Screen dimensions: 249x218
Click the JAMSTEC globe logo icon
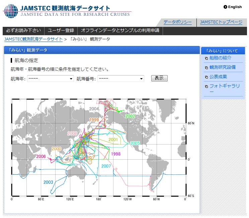(x=11, y=11)
